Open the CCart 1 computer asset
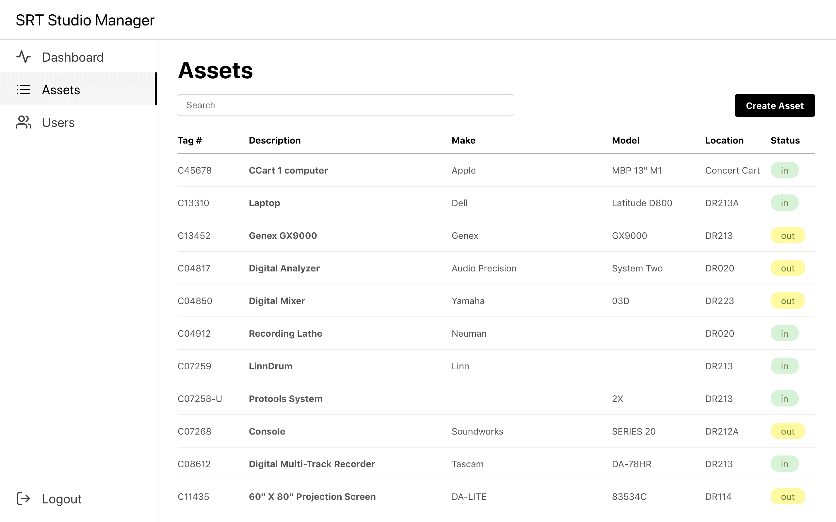 288,170
